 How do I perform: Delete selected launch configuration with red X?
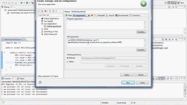[46, 11]
